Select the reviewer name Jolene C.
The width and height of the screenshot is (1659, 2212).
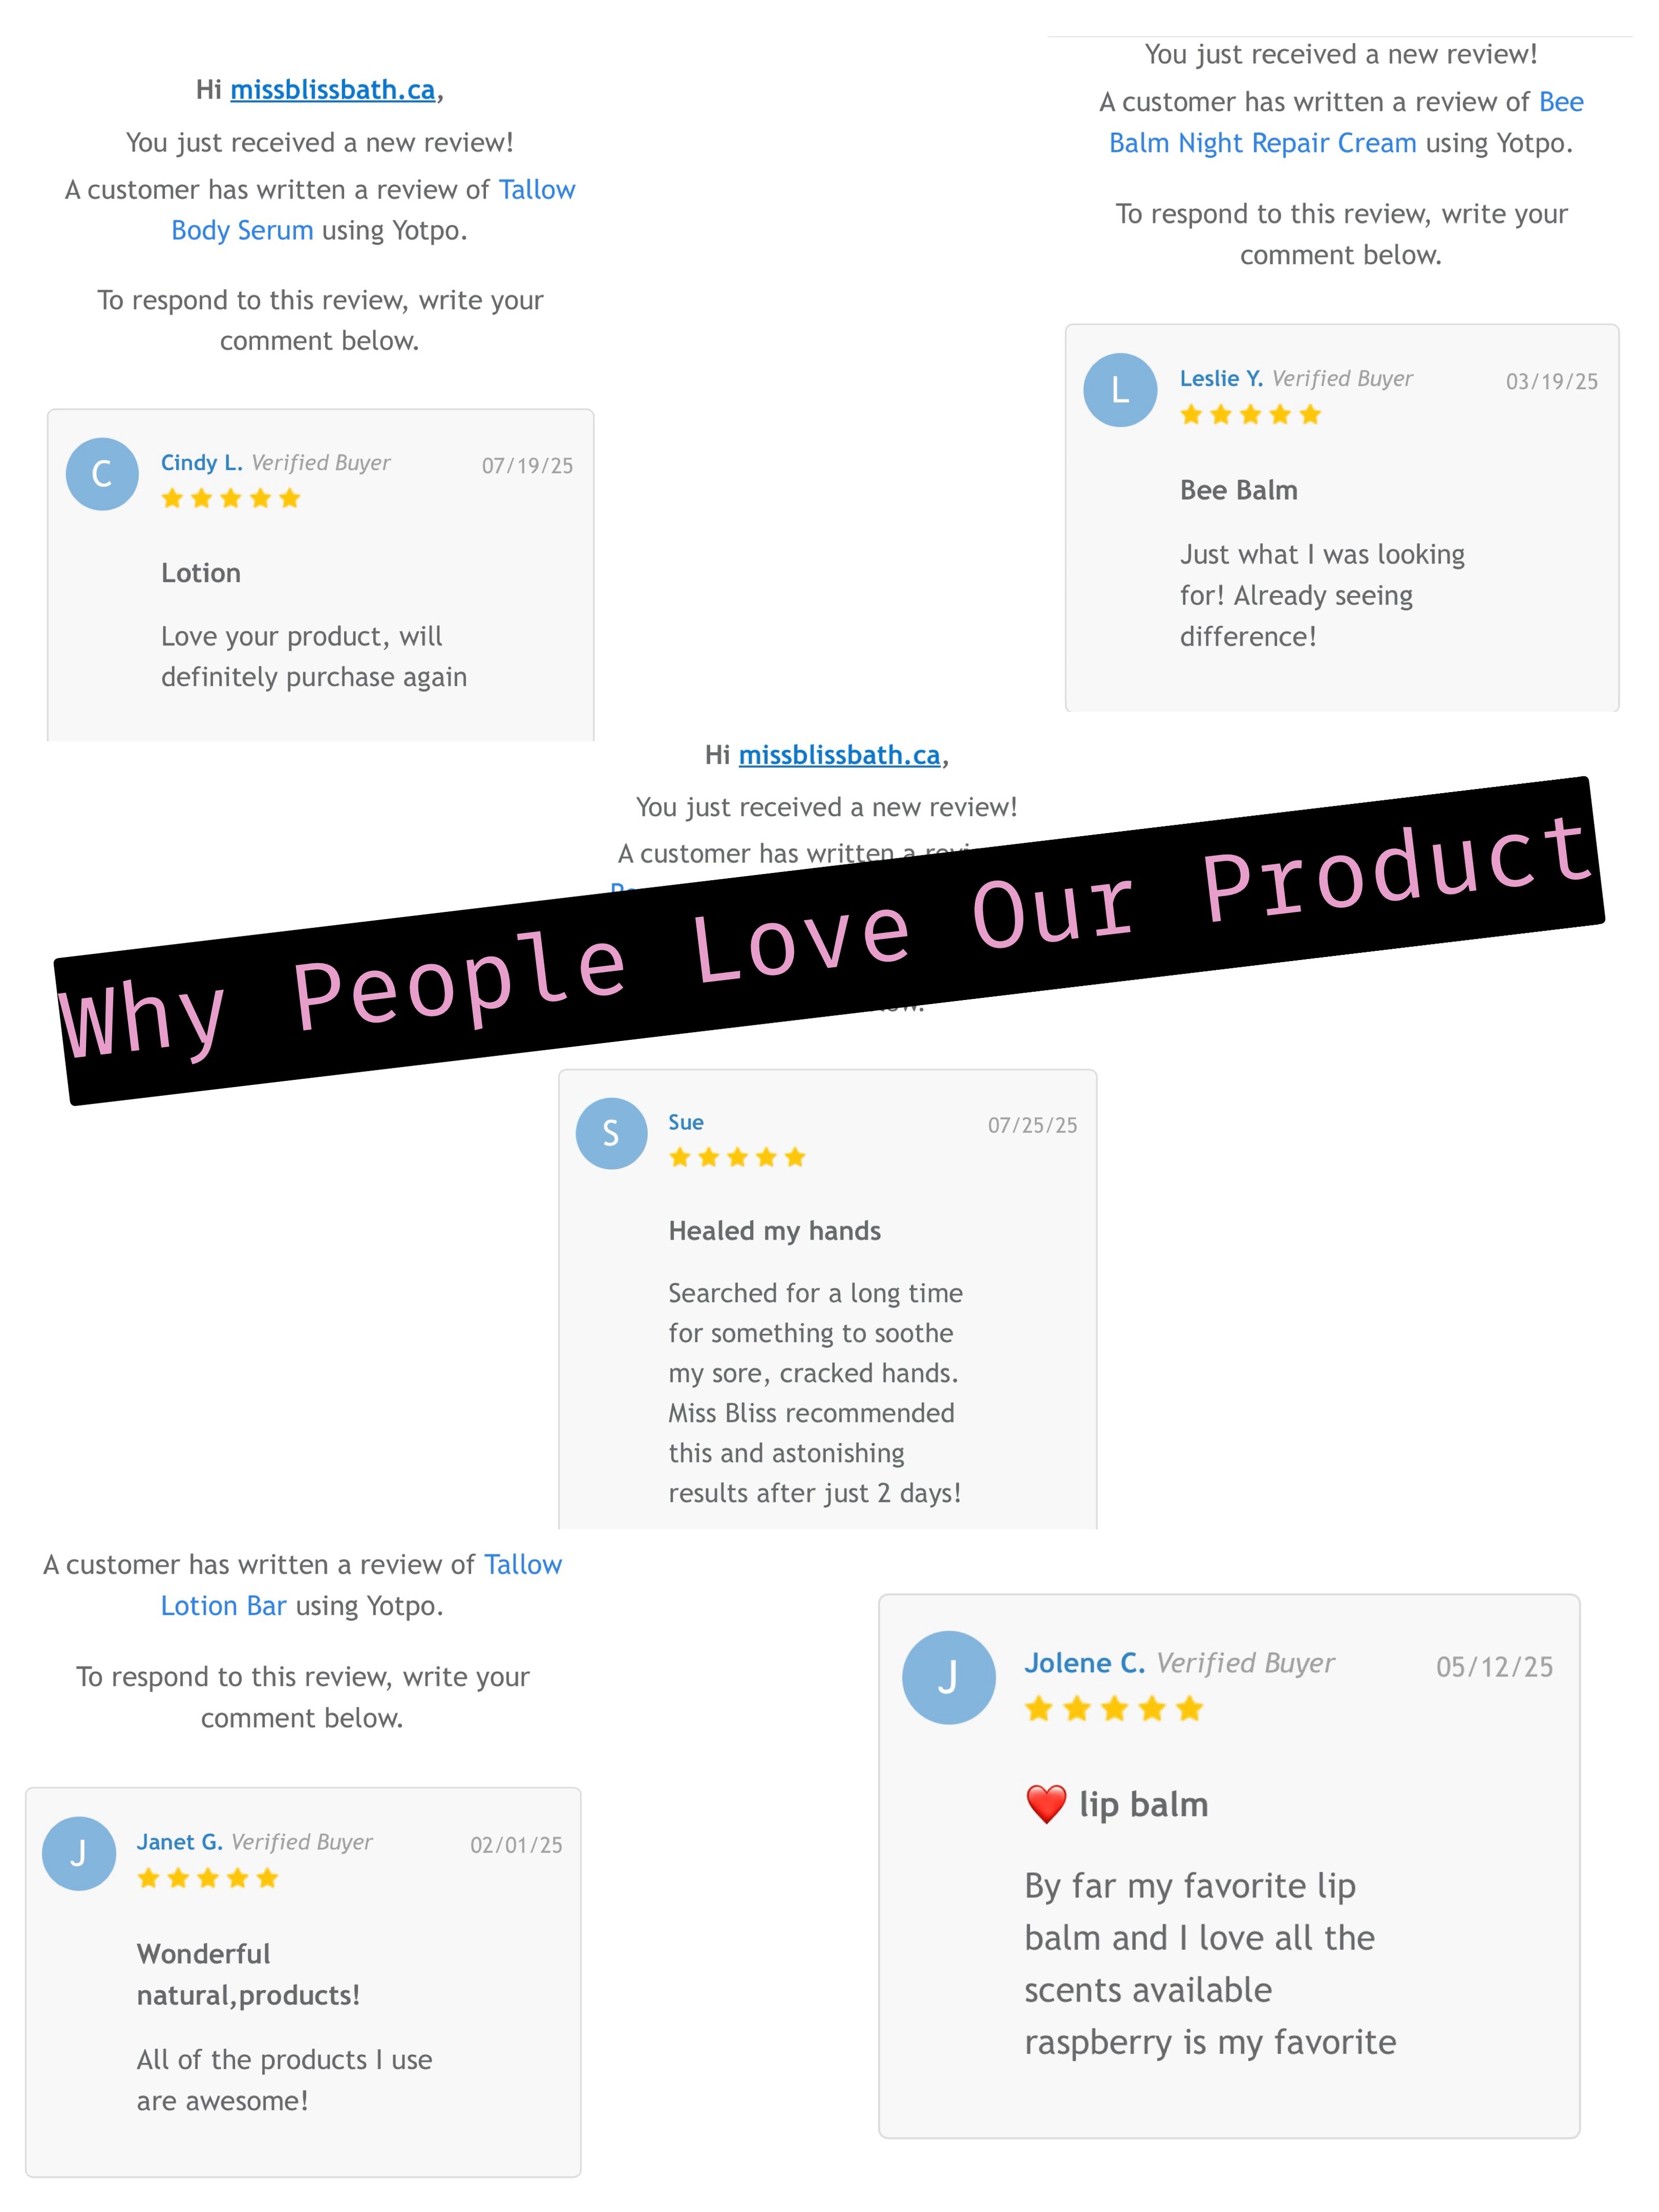pos(1085,1663)
